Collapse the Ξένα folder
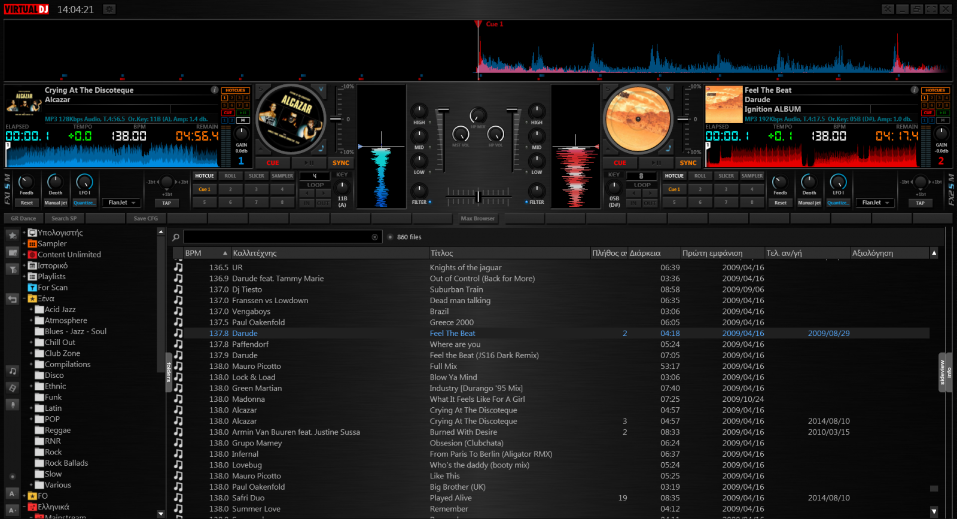The height and width of the screenshot is (519, 957). coord(25,298)
